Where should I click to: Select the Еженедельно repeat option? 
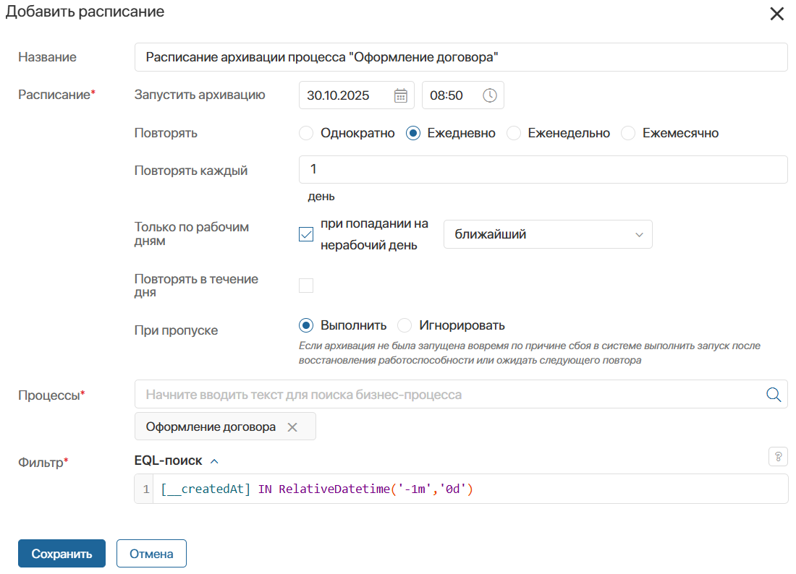tap(514, 134)
